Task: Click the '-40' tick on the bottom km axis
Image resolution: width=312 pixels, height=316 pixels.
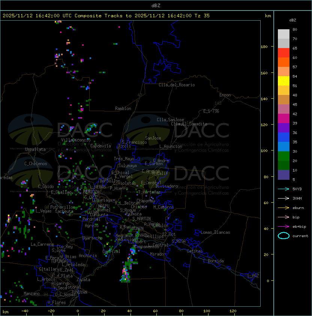Action: 25,311
